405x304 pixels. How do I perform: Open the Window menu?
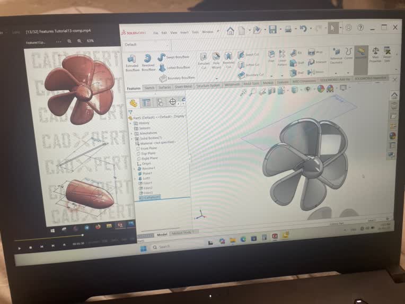[208, 32]
